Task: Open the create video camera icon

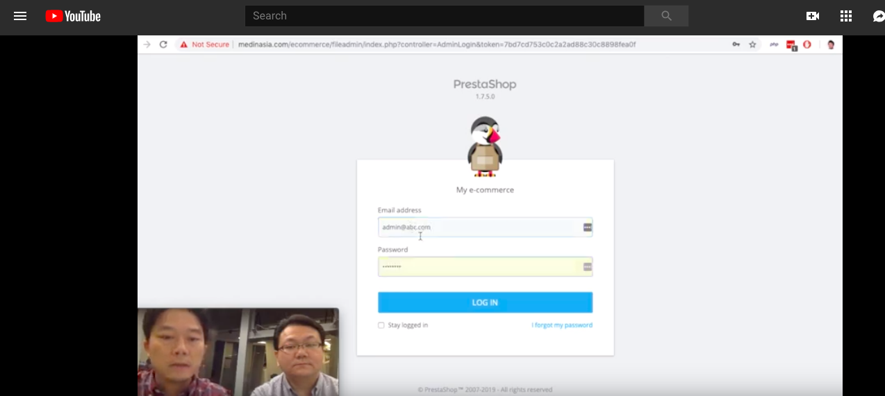Action: pyautogui.click(x=813, y=16)
